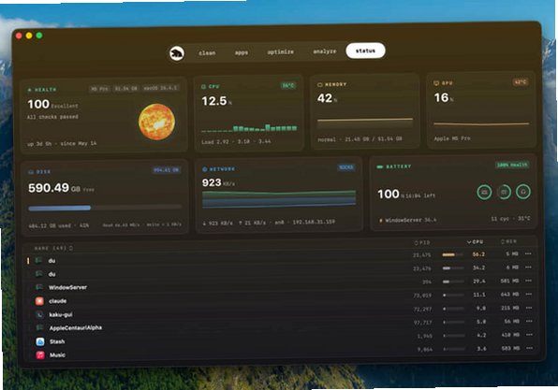Click the AppleCentauriAlpha process icon
The height and width of the screenshot is (390, 558).
(x=39, y=327)
